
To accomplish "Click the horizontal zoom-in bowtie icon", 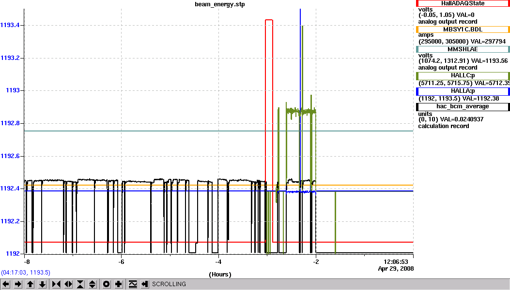I will [x=56, y=285].
